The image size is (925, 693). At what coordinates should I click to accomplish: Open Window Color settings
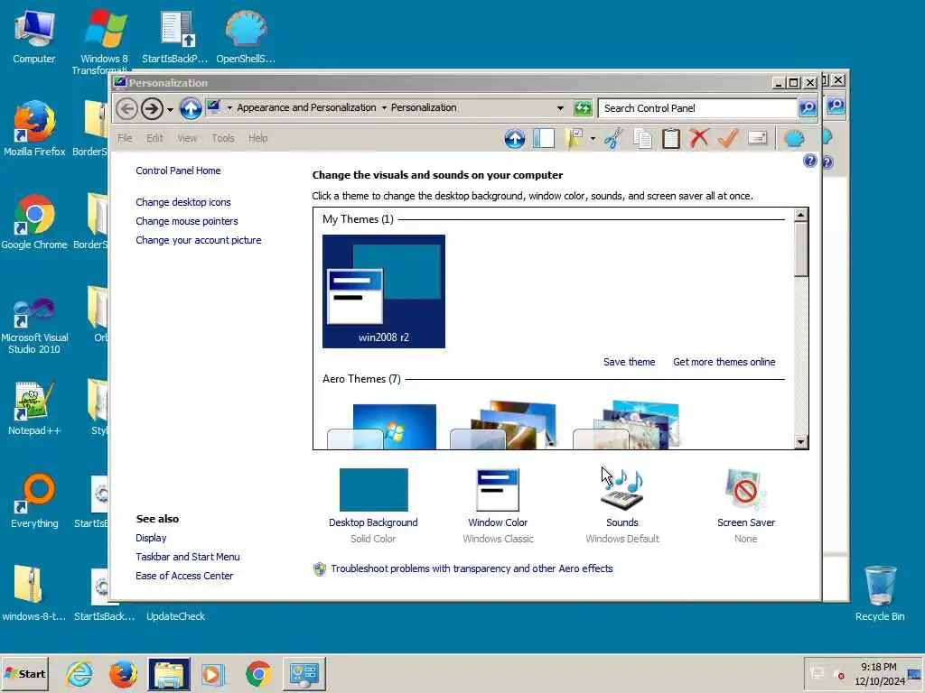coord(498,506)
